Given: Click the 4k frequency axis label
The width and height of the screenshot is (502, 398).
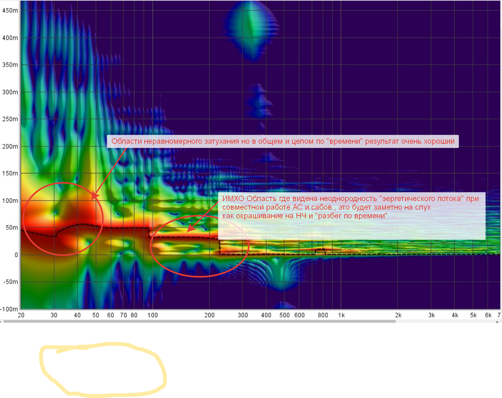Looking at the screenshot, I should (x=455, y=315).
